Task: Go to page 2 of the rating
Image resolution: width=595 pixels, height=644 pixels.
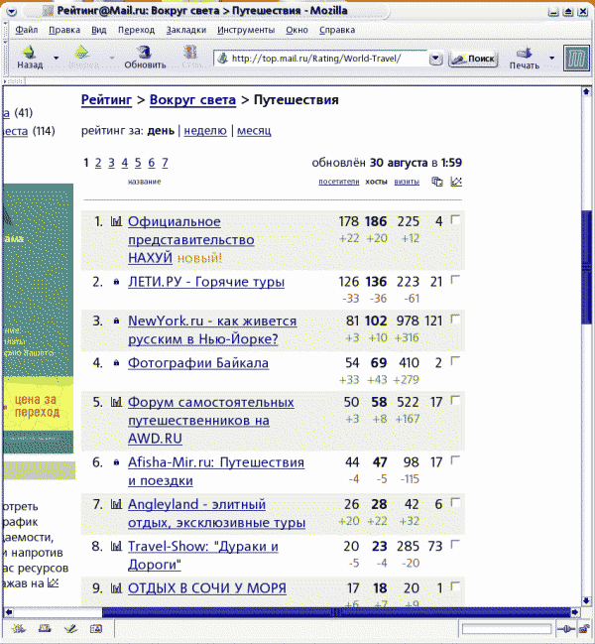Action: coord(98,163)
